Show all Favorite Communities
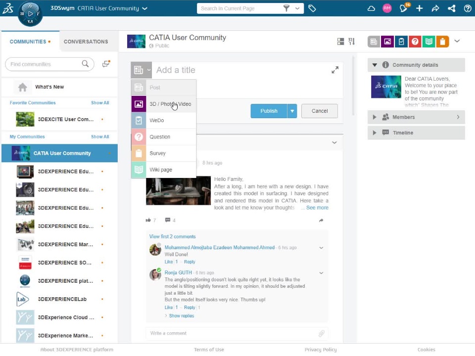This screenshot has width=475, height=356. click(100, 103)
